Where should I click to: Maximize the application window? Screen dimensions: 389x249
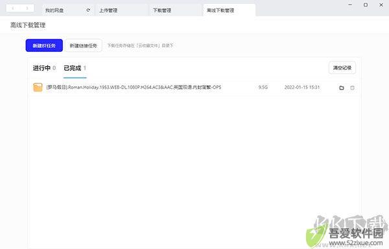pos(366,5)
